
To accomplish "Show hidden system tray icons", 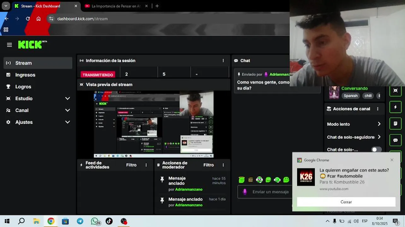I will pos(327,221).
